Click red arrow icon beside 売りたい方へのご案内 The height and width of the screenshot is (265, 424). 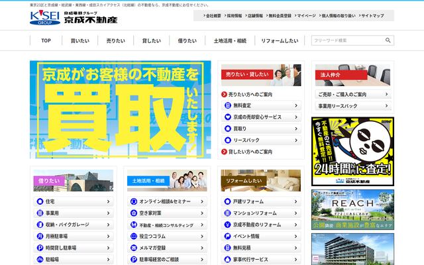tap(224, 94)
